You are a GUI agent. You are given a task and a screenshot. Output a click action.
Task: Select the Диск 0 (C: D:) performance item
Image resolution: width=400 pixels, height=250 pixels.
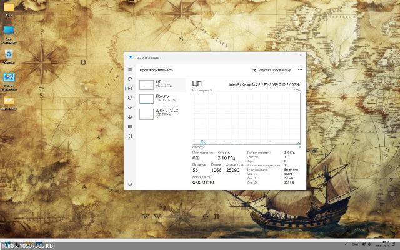click(x=162, y=113)
